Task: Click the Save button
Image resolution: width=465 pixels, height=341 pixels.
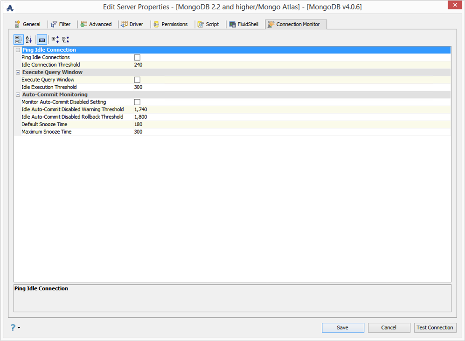Action: pyautogui.click(x=343, y=327)
